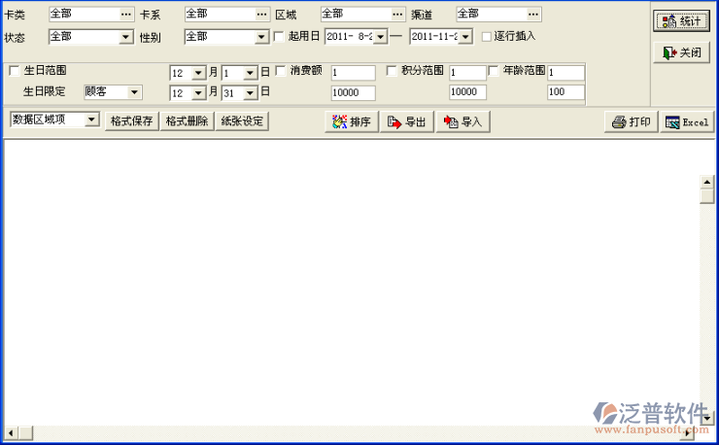Open the start day 1 dropdown
This screenshot has width=719, height=445.
[x=250, y=73]
